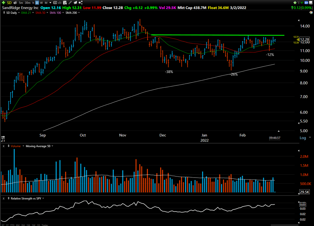Jump to YTD range at bottom left
Viewport: 314px width, 226px height.
point(12,224)
